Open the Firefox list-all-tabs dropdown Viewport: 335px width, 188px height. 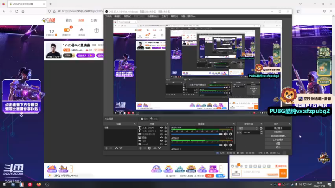(300, 4)
